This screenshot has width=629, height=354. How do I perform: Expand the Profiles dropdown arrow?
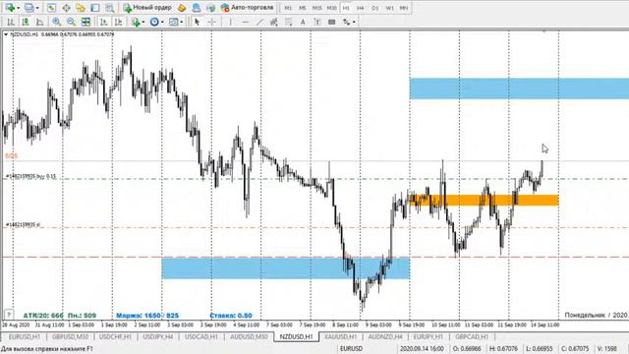(37, 8)
